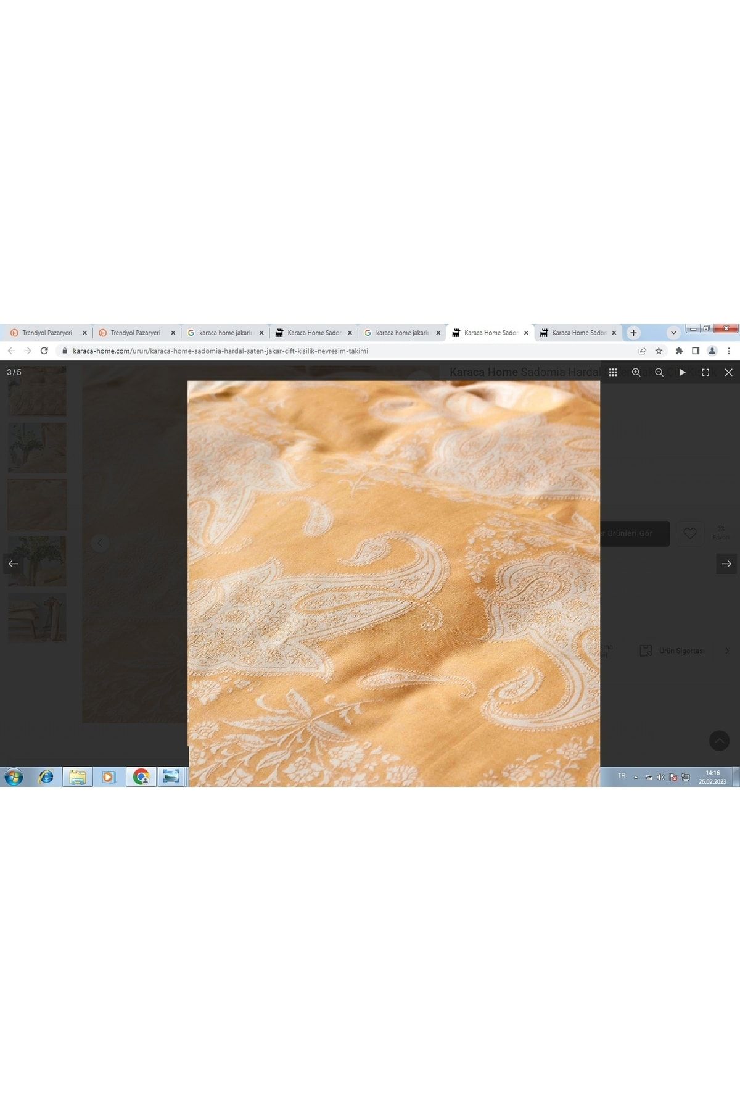Start the lightbox slideshow
Viewport: 740px width, 1111px height.
point(682,372)
